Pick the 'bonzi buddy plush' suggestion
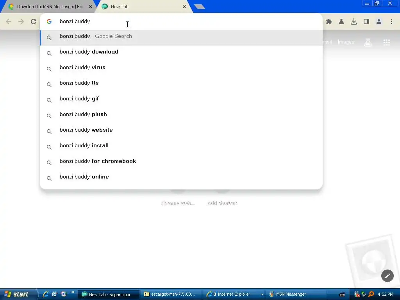 [181, 116]
